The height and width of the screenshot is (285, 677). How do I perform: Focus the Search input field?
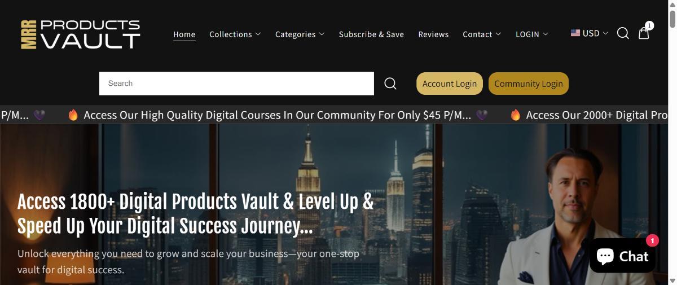236,84
